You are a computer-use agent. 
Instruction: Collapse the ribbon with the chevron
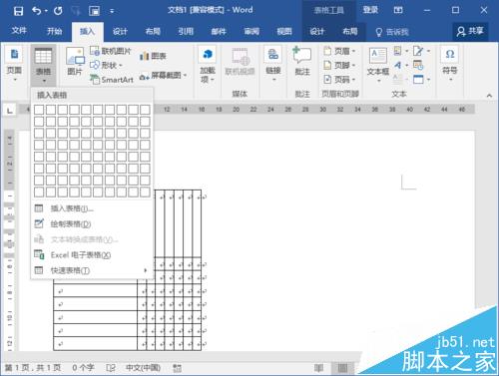point(489,96)
